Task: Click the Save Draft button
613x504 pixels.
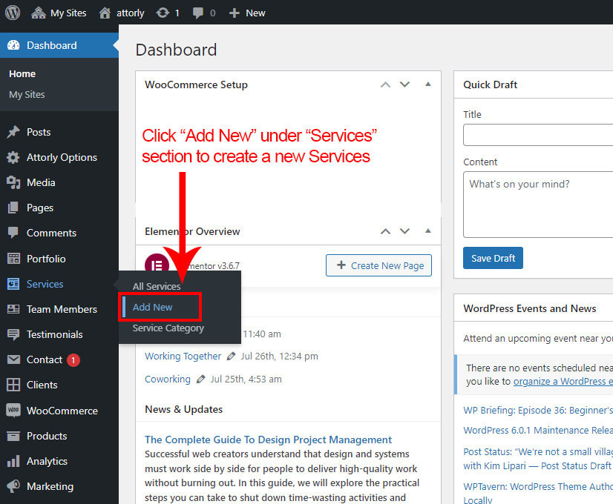Action: [493, 258]
